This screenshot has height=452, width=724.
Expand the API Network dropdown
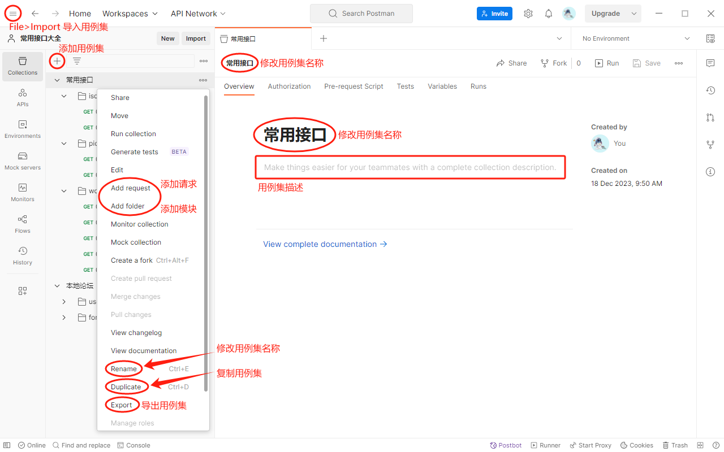(198, 14)
